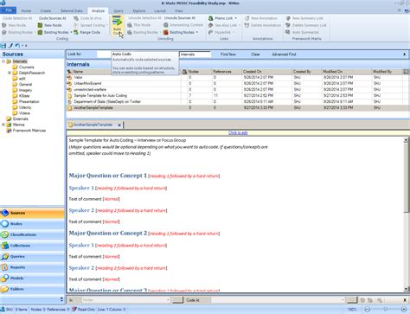Open the Existing Nodes dropdown under Uncoding
Screen dimensions: 410x314
click(x=197, y=32)
